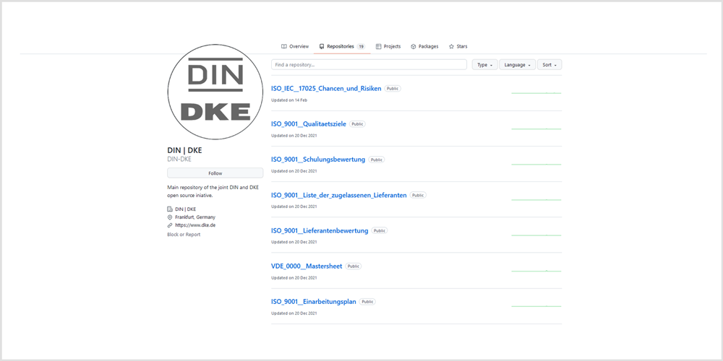Open VDE_0000__Mastersheet repository
Viewport: 723px width, 361px height.
click(307, 266)
